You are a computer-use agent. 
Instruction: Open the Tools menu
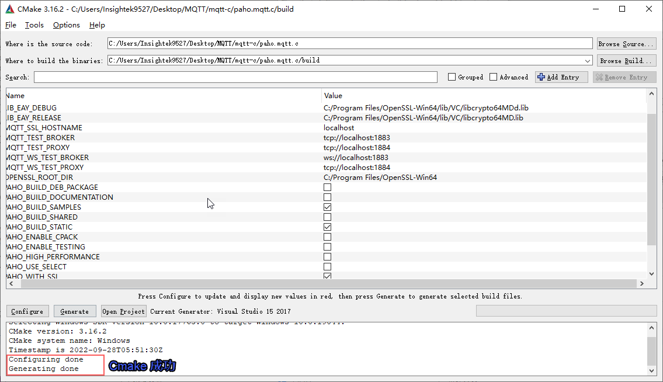(34, 25)
